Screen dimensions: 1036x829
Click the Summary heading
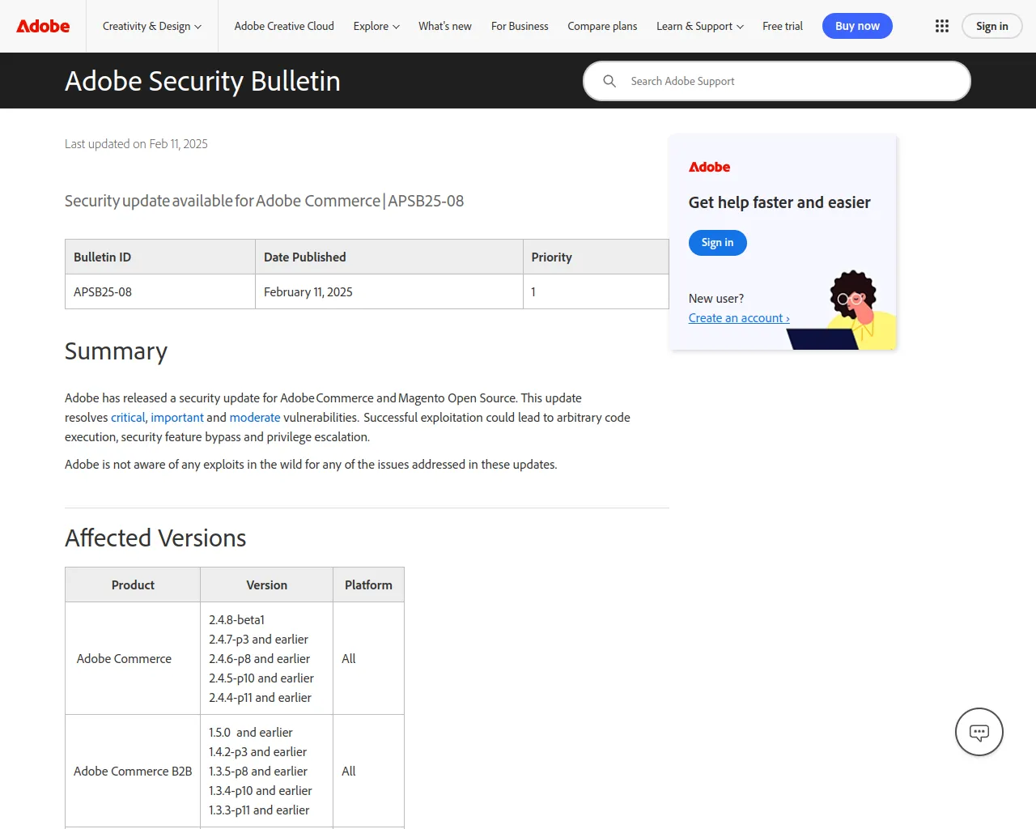click(x=116, y=351)
